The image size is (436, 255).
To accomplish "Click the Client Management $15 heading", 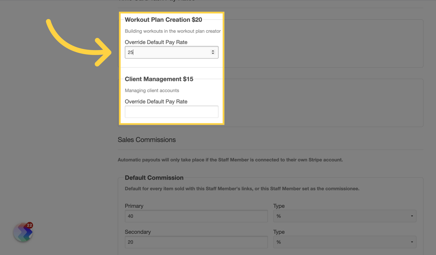I will pyautogui.click(x=159, y=79).
